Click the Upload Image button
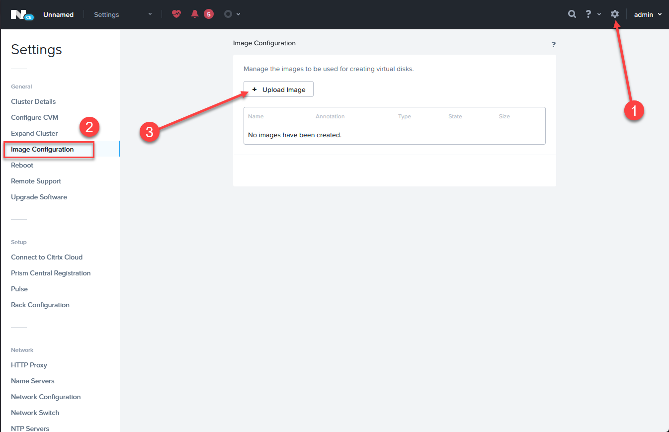669x432 pixels. click(278, 89)
